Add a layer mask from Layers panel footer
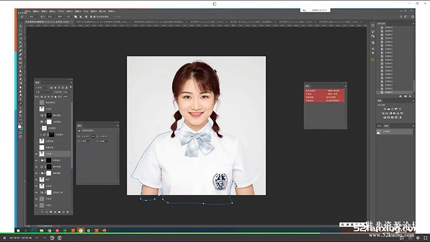The width and height of the screenshot is (430, 242). click(51, 212)
